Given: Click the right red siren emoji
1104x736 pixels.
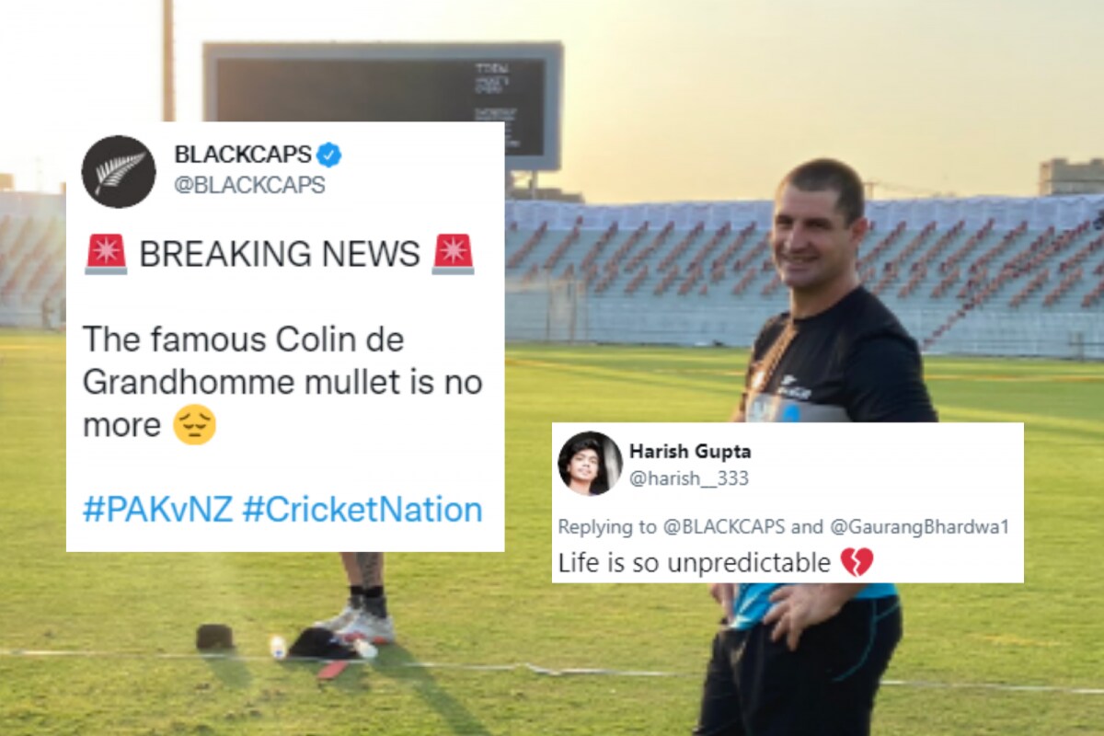Looking at the screenshot, I should click(x=453, y=254).
